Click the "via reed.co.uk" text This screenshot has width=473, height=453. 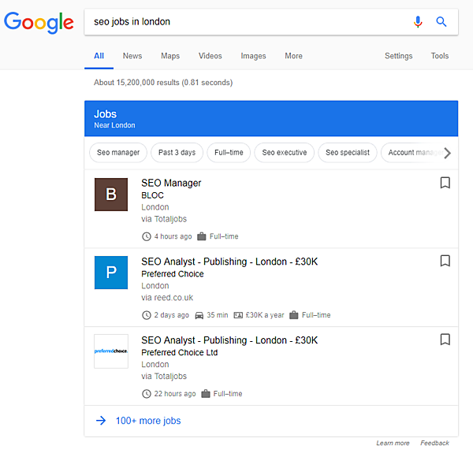coord(167,298)
